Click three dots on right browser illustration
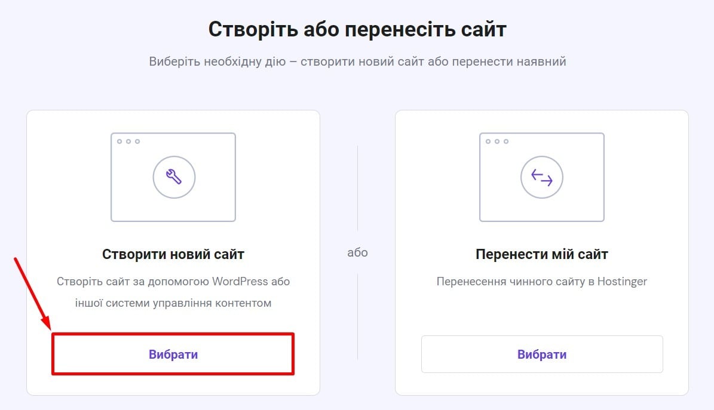Image resolution: width=714 pixels, height=410 pixels. click(497, 141)
